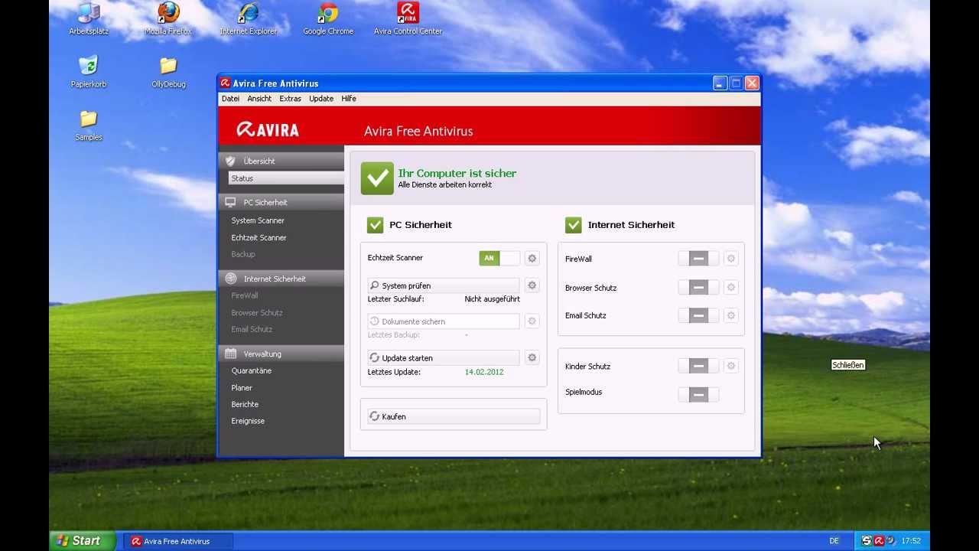Open Berichte in the sidebar

tap(245, 404)
